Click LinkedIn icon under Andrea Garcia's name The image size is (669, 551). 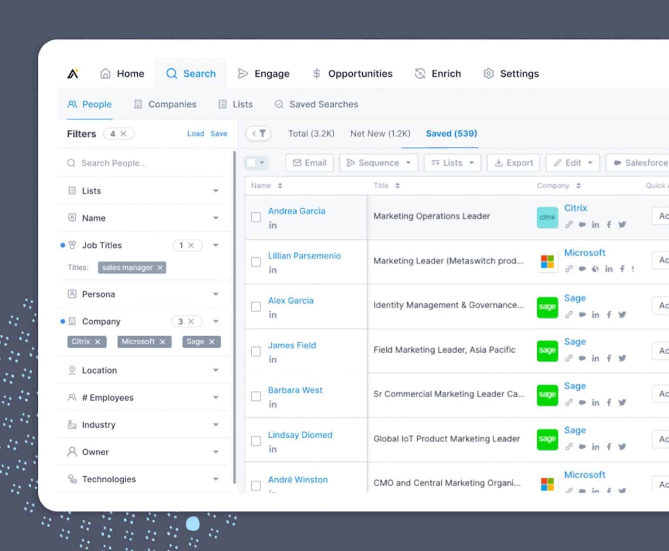click(x=273, y=225)
